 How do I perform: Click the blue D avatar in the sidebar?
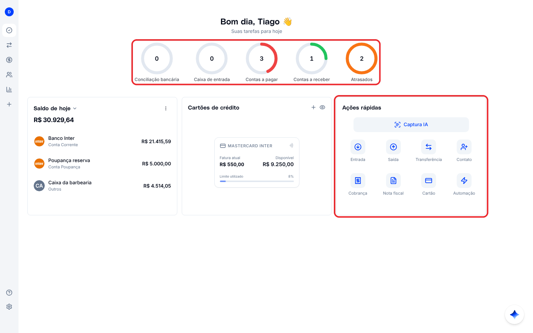tap(9, 12)
